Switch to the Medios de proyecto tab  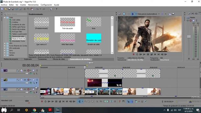click(x=11, y=59)
